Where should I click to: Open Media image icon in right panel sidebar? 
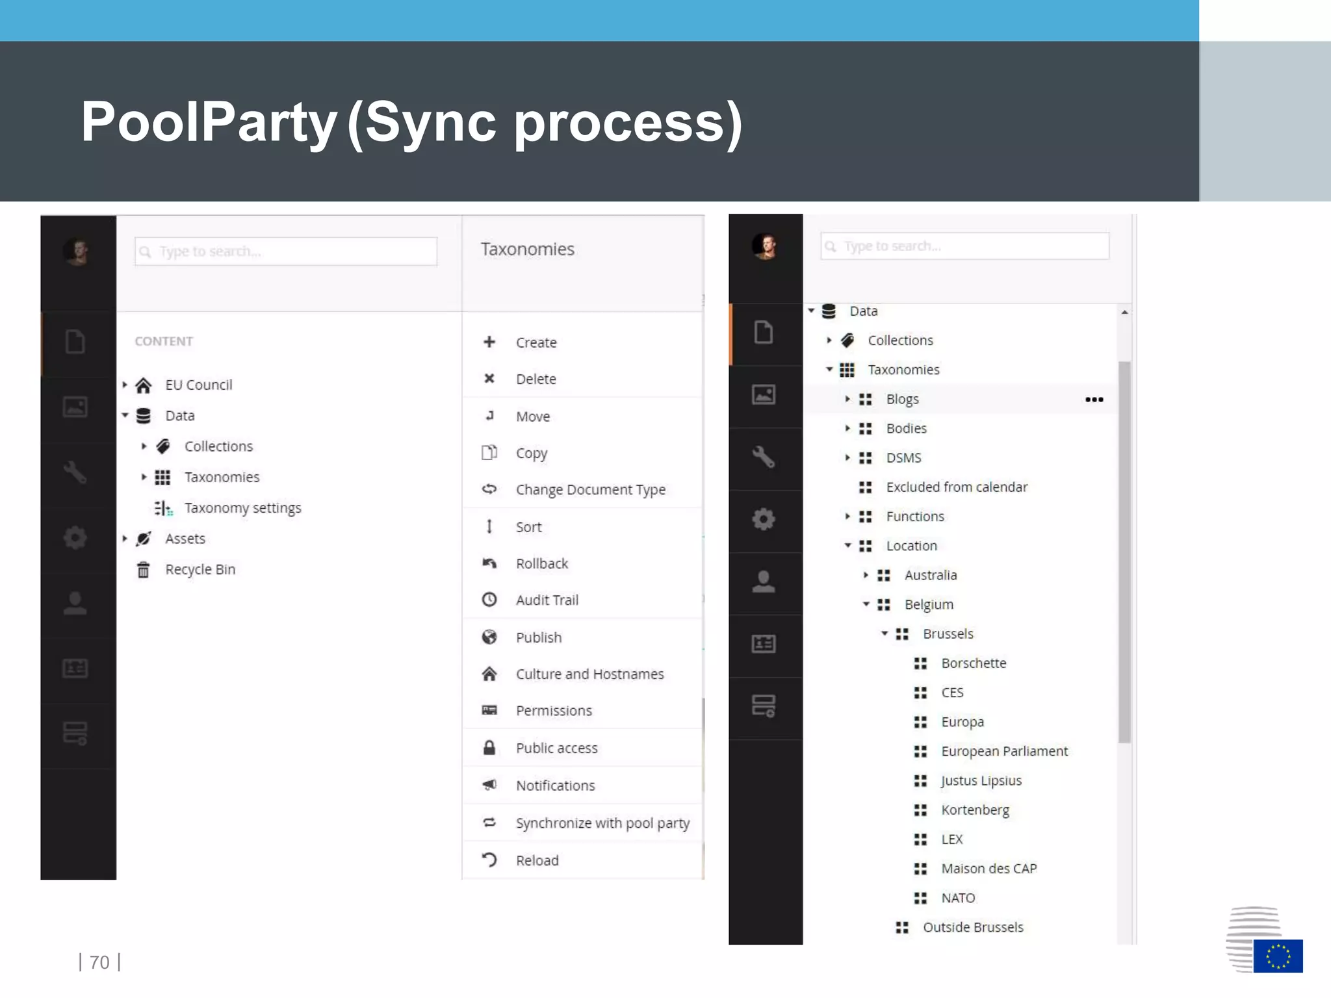pos(764,394)
